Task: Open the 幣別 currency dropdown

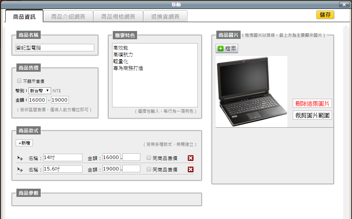Action: click(40, 91)
